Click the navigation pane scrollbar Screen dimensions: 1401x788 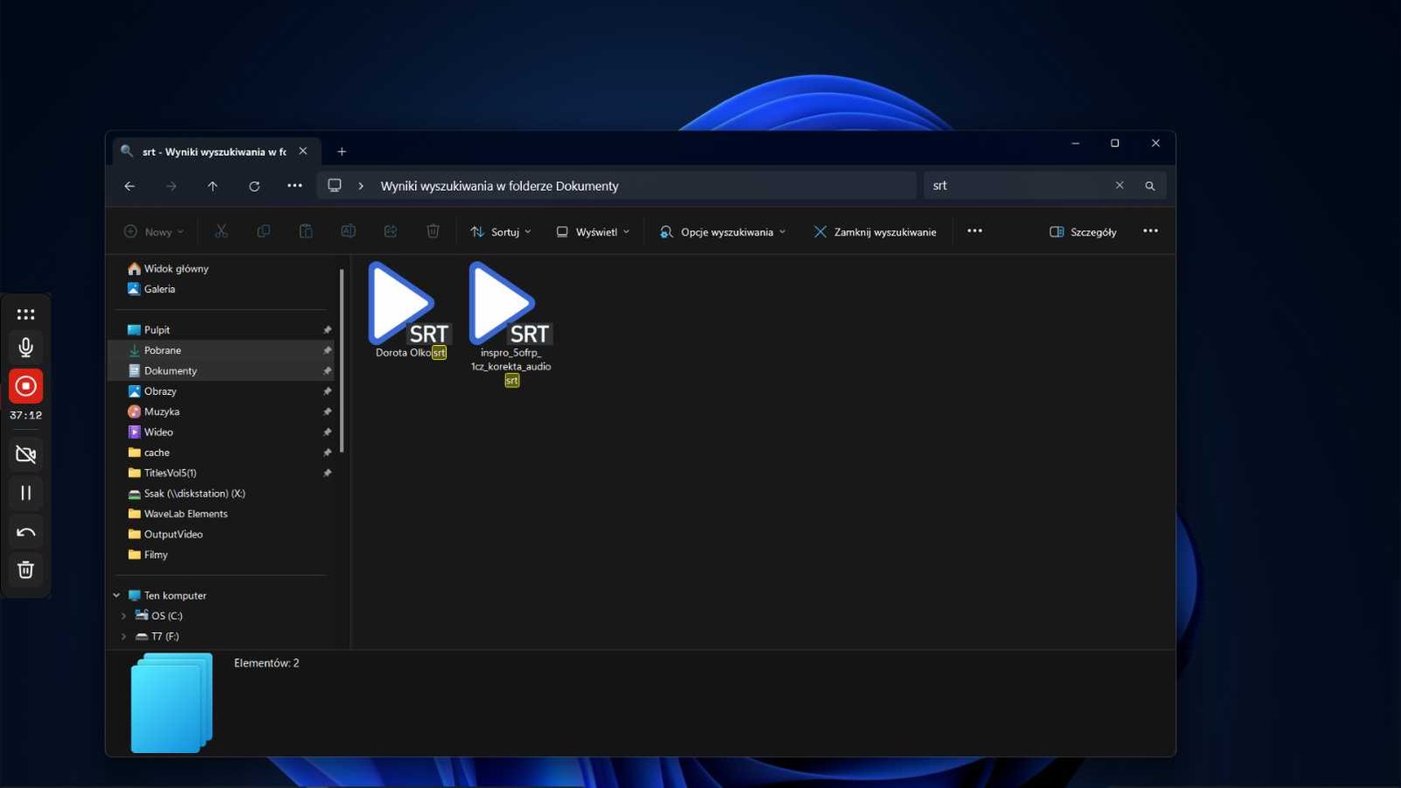[x=341, y=361]
